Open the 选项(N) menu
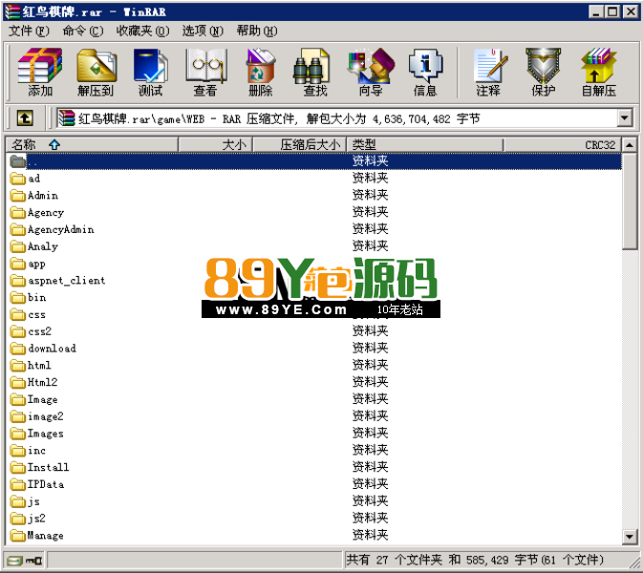 [x=203, y=31]
